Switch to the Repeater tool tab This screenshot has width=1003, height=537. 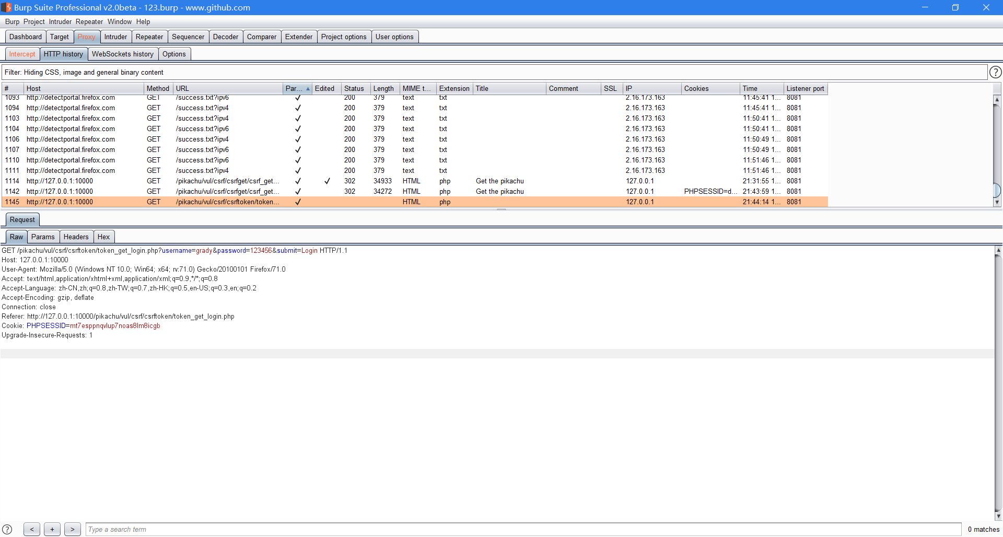pyautogui.click(x=149, y=37)
